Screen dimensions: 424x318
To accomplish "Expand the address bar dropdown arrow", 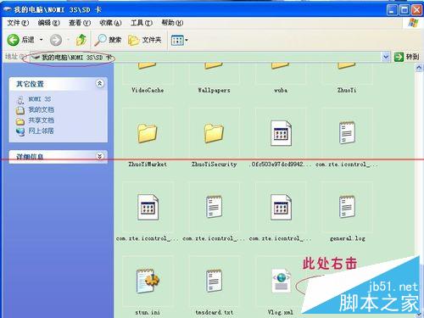I will tap(386, 57).
